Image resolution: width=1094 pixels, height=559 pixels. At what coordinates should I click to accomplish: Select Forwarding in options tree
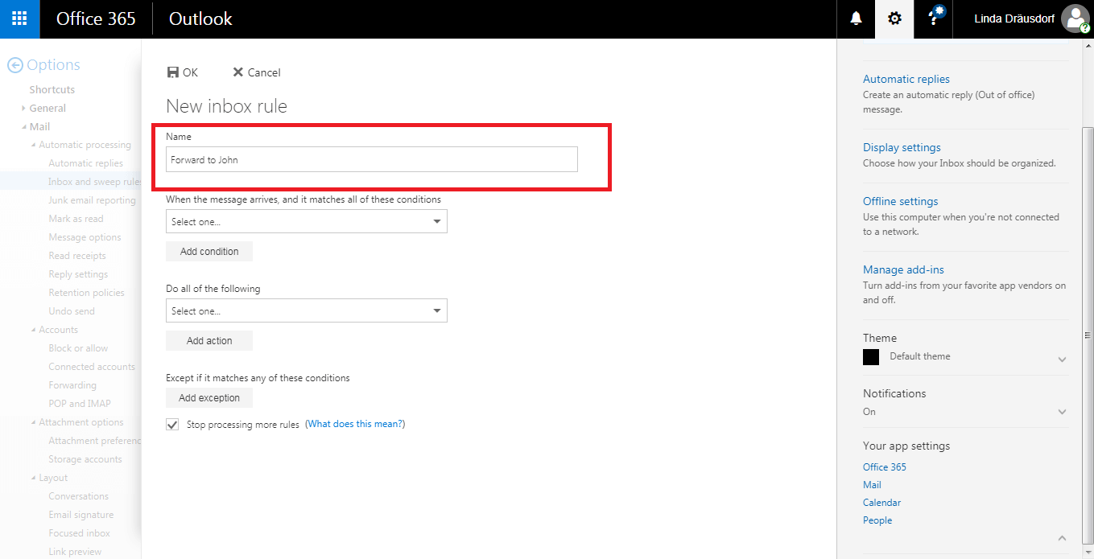[x=72, y=385]
